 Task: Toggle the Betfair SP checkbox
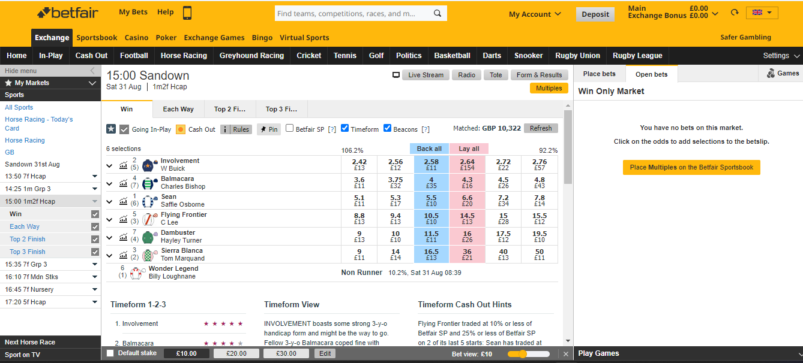click(289, 128)
